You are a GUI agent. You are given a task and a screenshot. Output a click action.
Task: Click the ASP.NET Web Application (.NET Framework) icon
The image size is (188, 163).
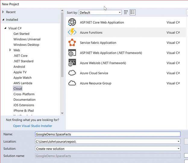point(72,53)
